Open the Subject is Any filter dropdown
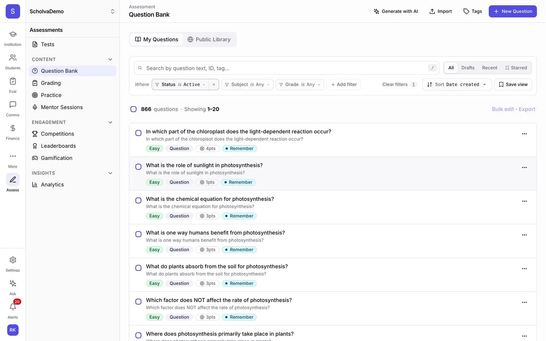Screen dimensions: 546x341 pyautogui.click(x=247, y=84)
